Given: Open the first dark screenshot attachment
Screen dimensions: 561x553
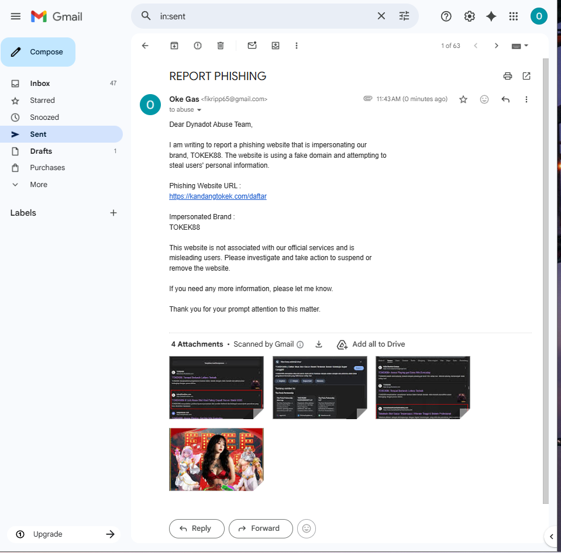Looking at the screenshot, I should [216, 388].
